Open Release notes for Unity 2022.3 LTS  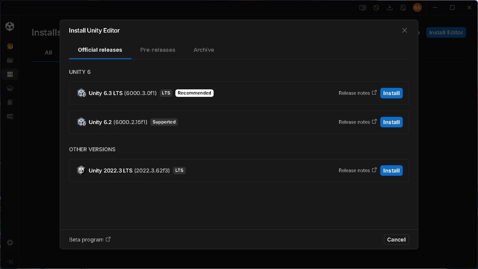354,171
